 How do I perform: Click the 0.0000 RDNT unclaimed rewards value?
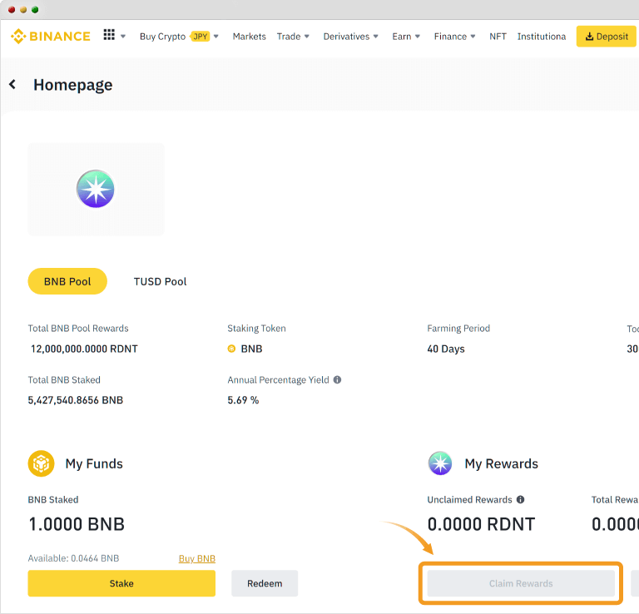coord(481,524)
